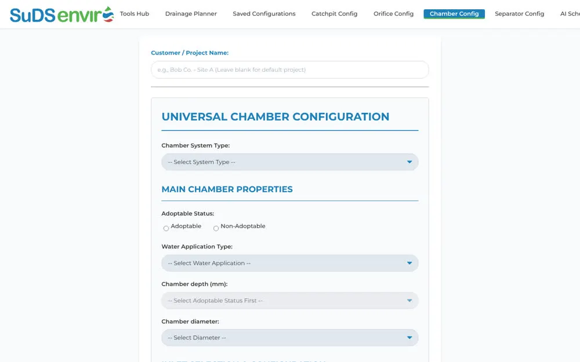Open the Chamber System Type dropdown
This screenshot has width=580, height=362.
[290, 162]
